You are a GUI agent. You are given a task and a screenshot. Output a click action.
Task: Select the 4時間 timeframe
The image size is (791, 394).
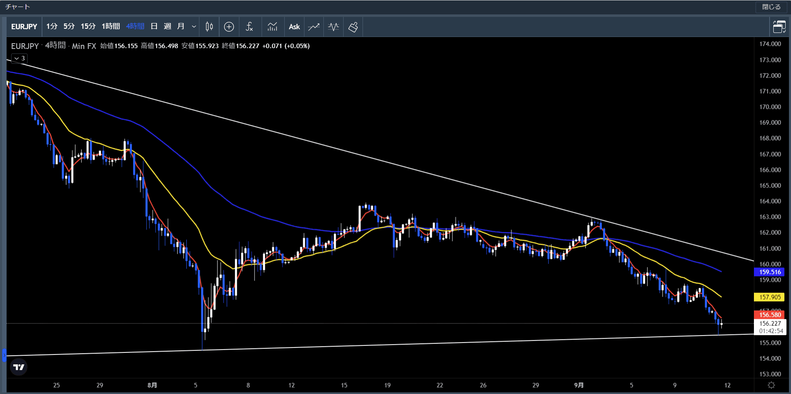pos(135,27)
